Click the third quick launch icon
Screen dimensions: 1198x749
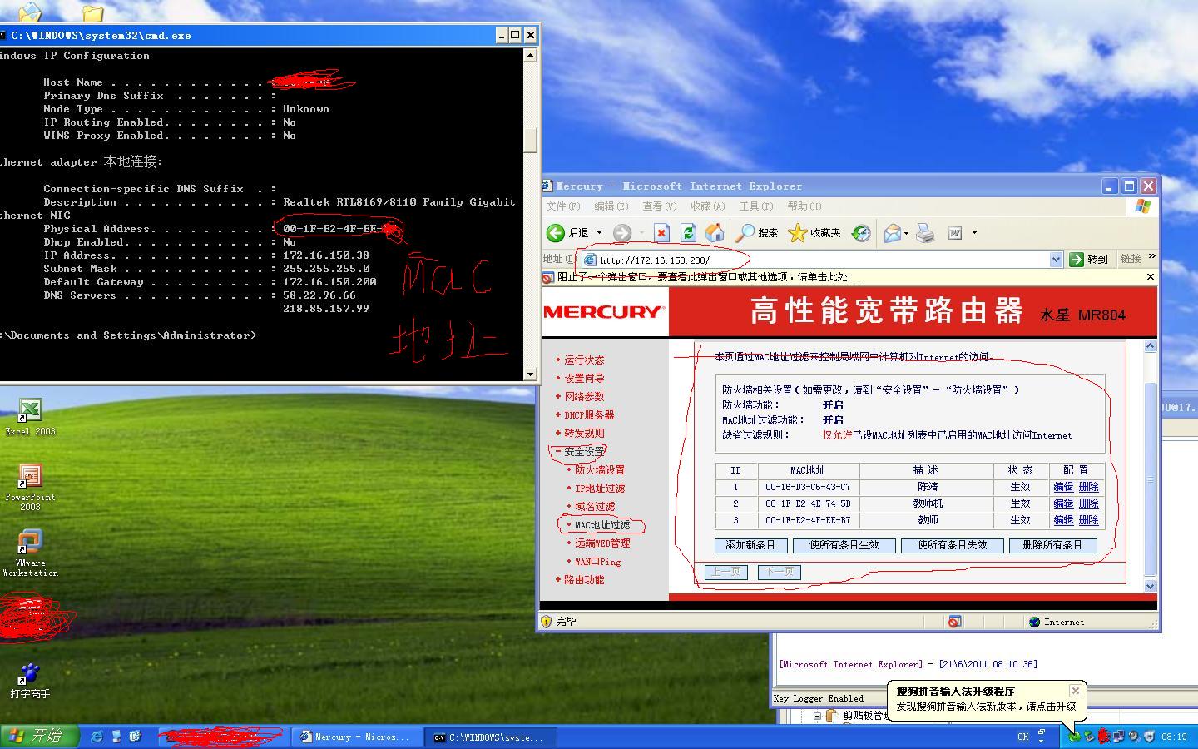tap(135, 737)
